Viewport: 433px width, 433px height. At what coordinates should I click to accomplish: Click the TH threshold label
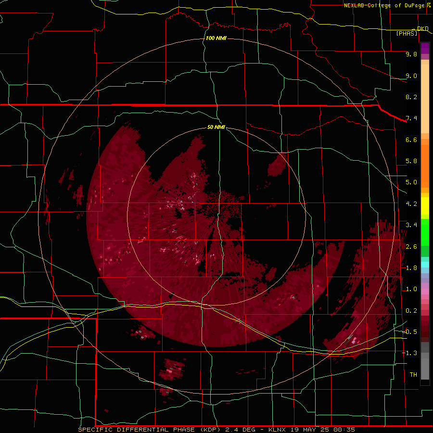pos(413,375)
